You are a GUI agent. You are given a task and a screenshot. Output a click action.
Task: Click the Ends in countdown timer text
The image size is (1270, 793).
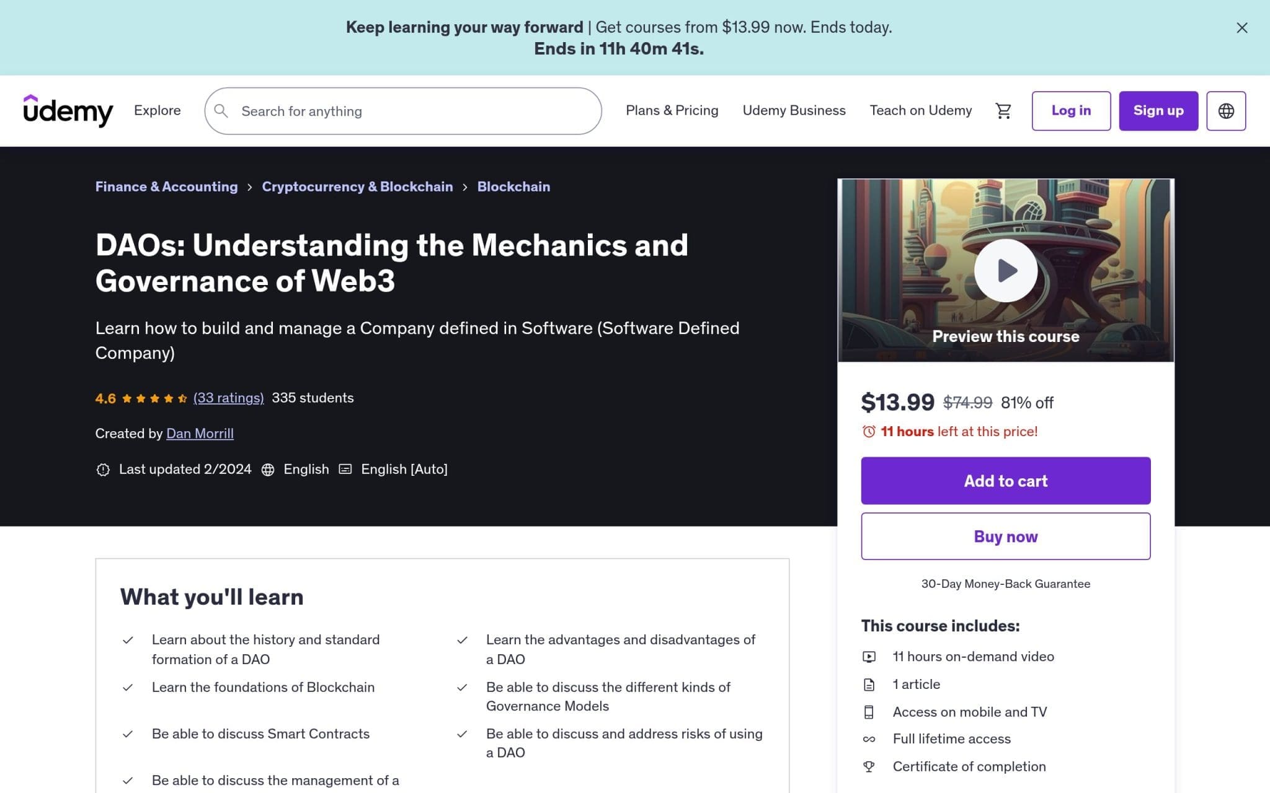click(619, 49)
